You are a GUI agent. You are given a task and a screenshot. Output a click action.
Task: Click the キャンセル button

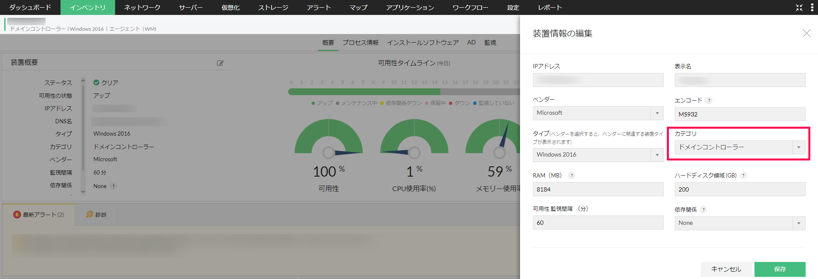[x=726, y=269]
